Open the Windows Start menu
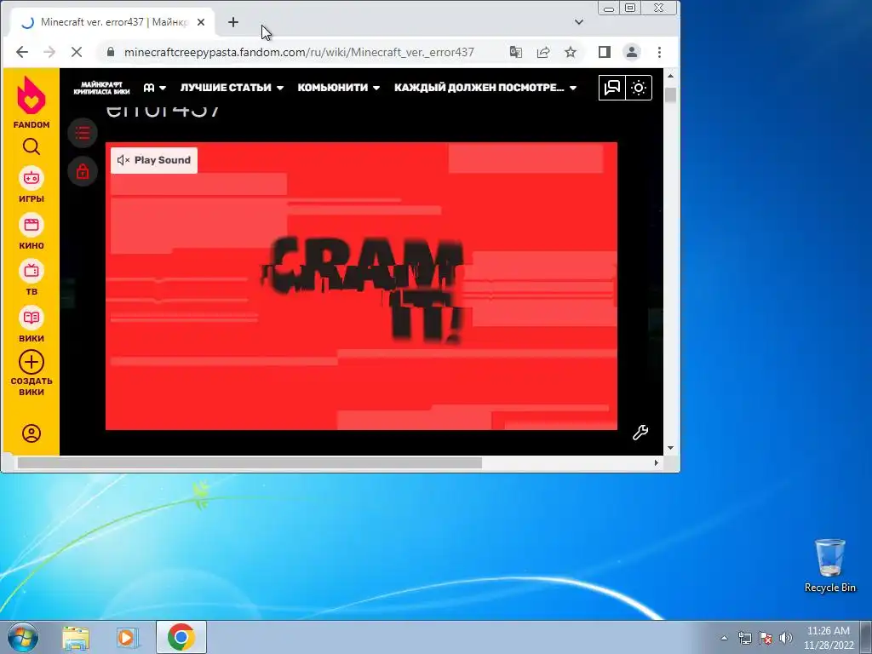 pos(23,637)
